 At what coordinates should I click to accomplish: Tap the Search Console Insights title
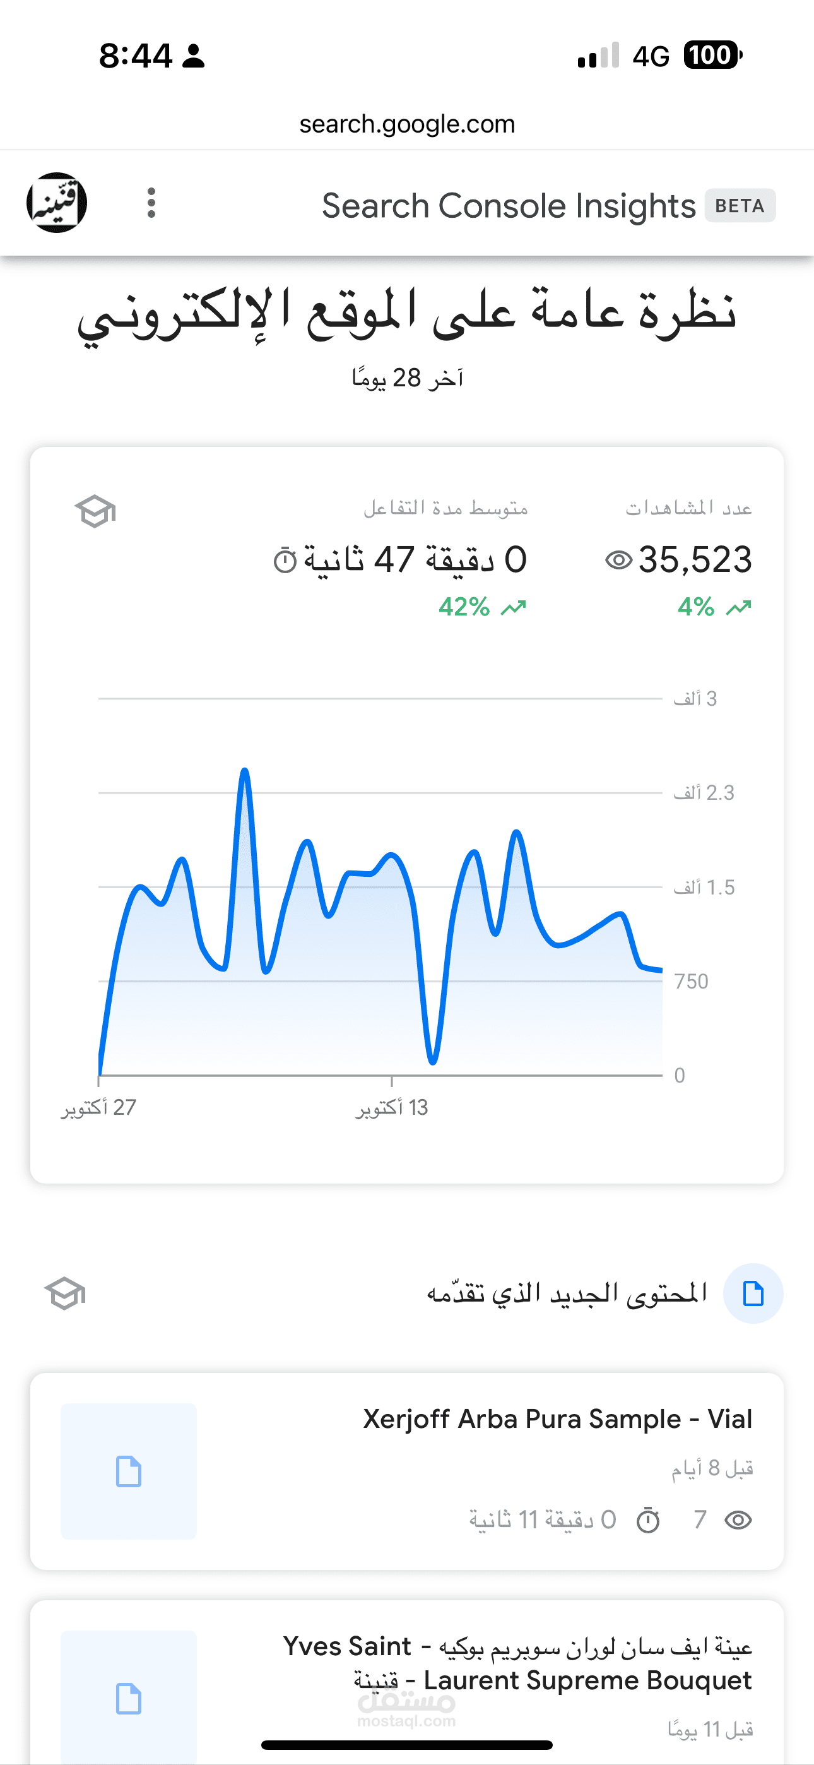coord(509,206)
